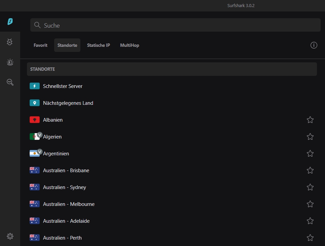The height and width of the screenshot is (246, 325).
Task: Star the Australien - Adelaide location
Action: (x=310, y=221)
